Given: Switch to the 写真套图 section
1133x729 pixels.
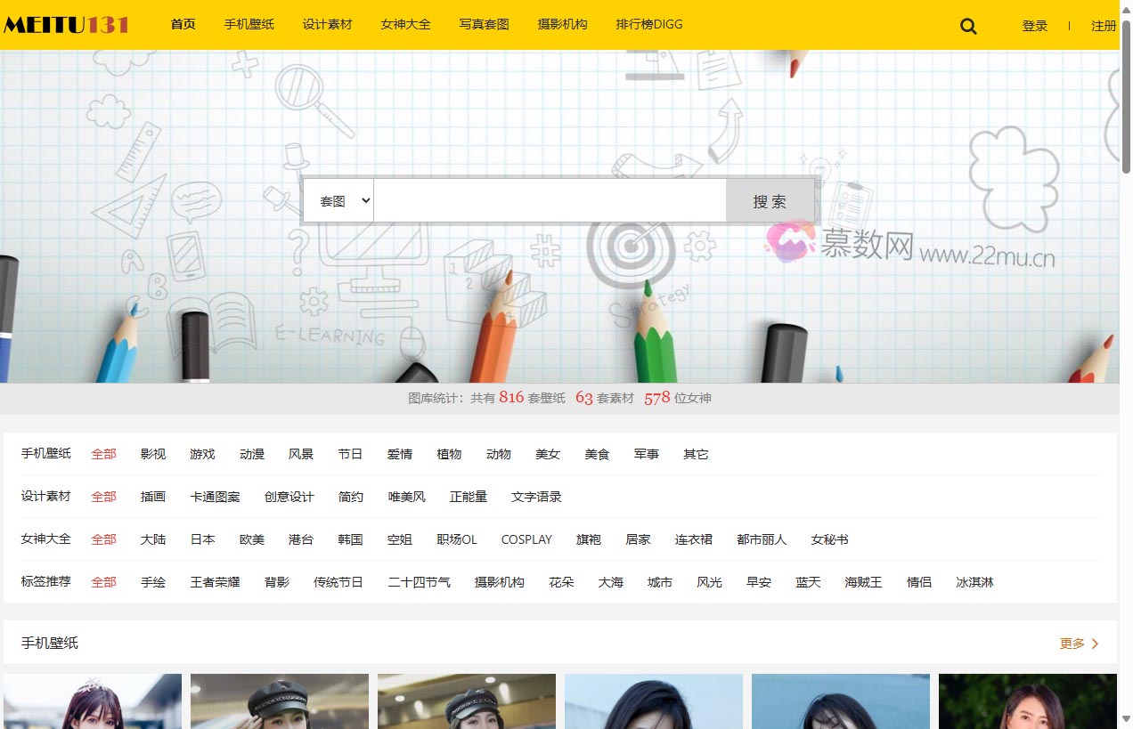Looking at the screenshot, I should (484, 24).
